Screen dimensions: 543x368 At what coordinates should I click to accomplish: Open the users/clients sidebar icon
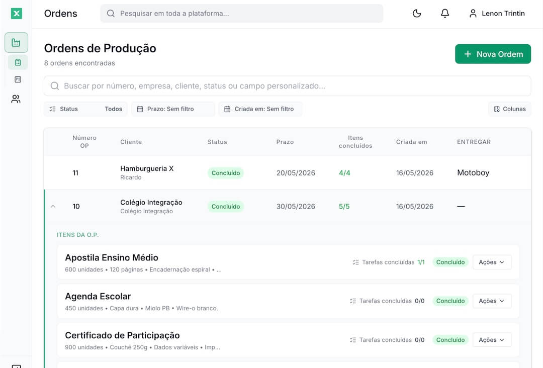coord(16,99)
